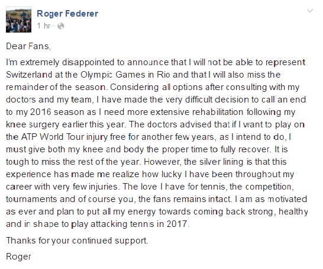The width and height of the screenshot is (323, 269).
Task: Click the "Roger" signature at the bottom
Action: coord(18,257)
